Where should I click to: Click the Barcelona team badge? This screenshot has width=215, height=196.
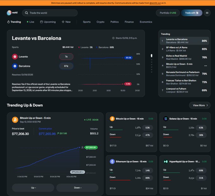tap(15, 66)
